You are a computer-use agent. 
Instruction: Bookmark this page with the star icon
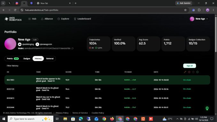(185, 10)
